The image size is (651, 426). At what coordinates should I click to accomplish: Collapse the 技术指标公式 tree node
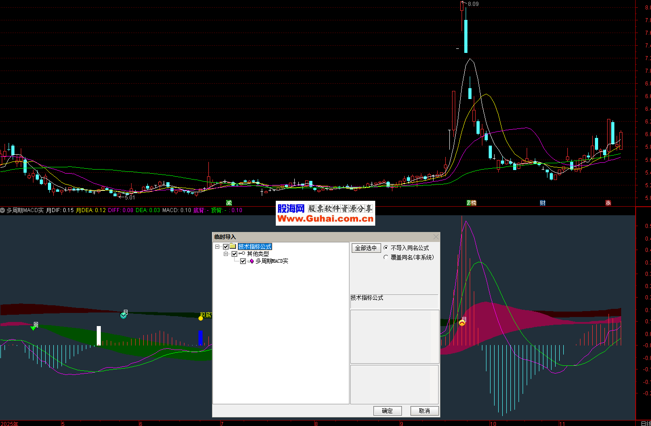tap(217, 246)
